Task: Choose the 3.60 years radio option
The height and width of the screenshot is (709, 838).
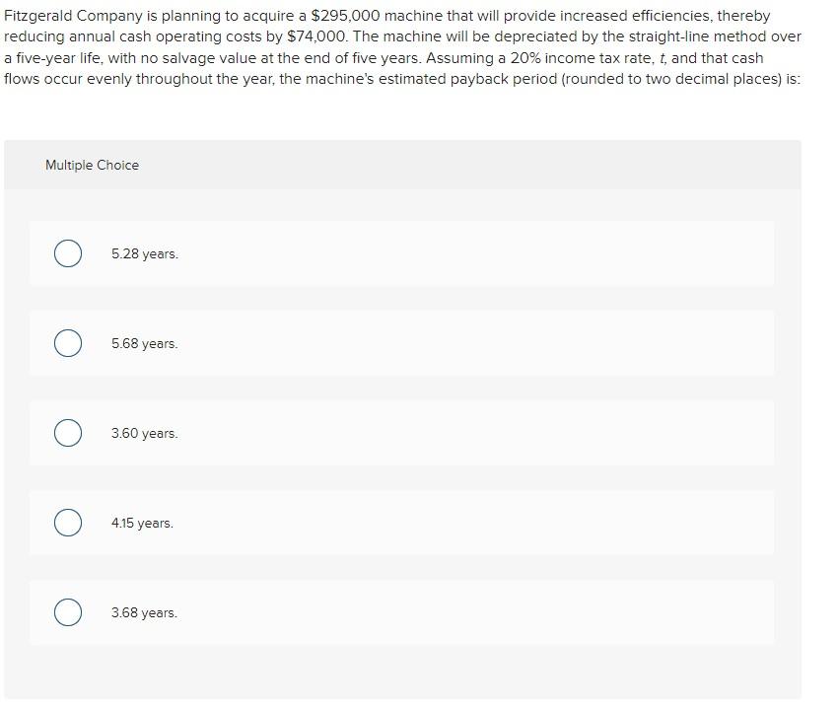Action: tap(68, 433)
